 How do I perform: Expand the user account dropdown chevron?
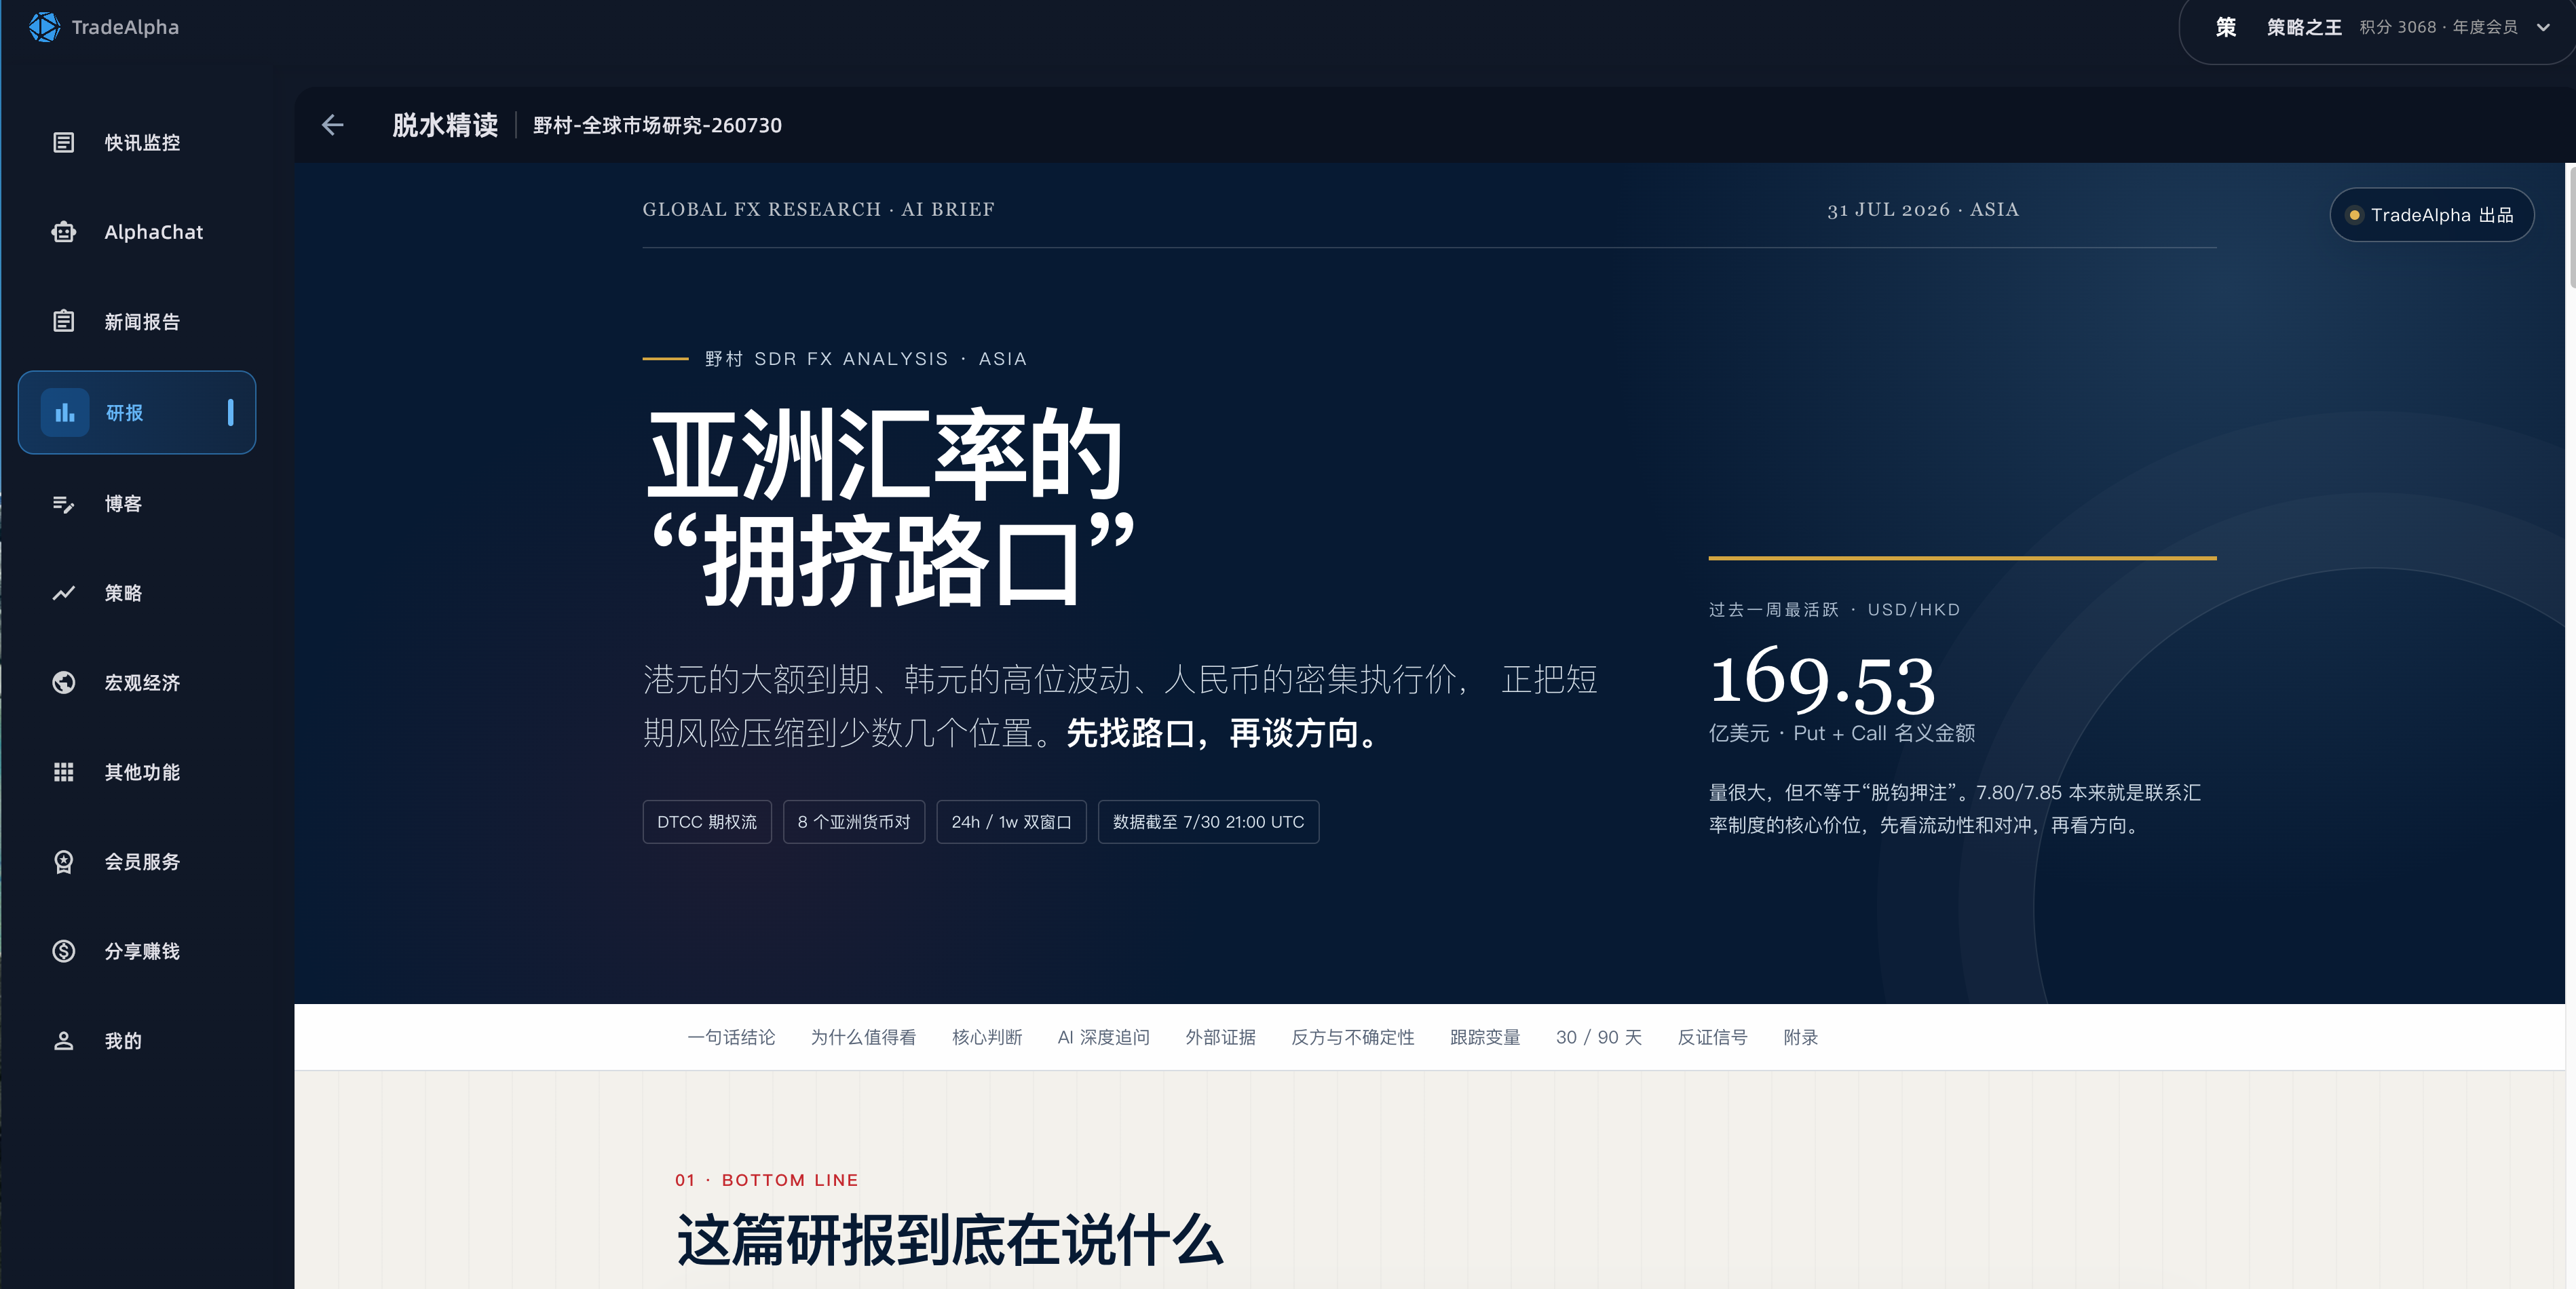[x=2543, y=27]
